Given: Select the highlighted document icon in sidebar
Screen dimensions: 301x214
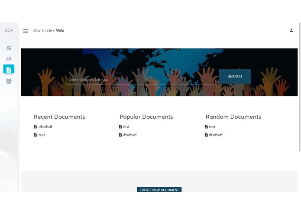Looking at the screenshot, I should [x=9, y=69].
